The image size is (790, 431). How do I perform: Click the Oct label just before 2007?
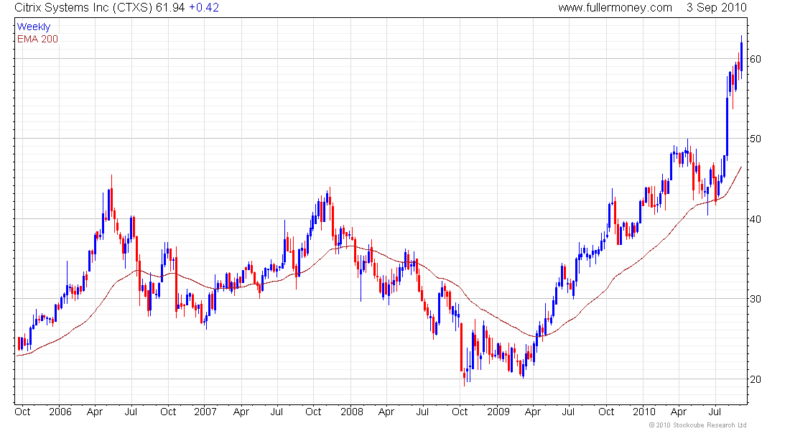(x=168, y=412)
